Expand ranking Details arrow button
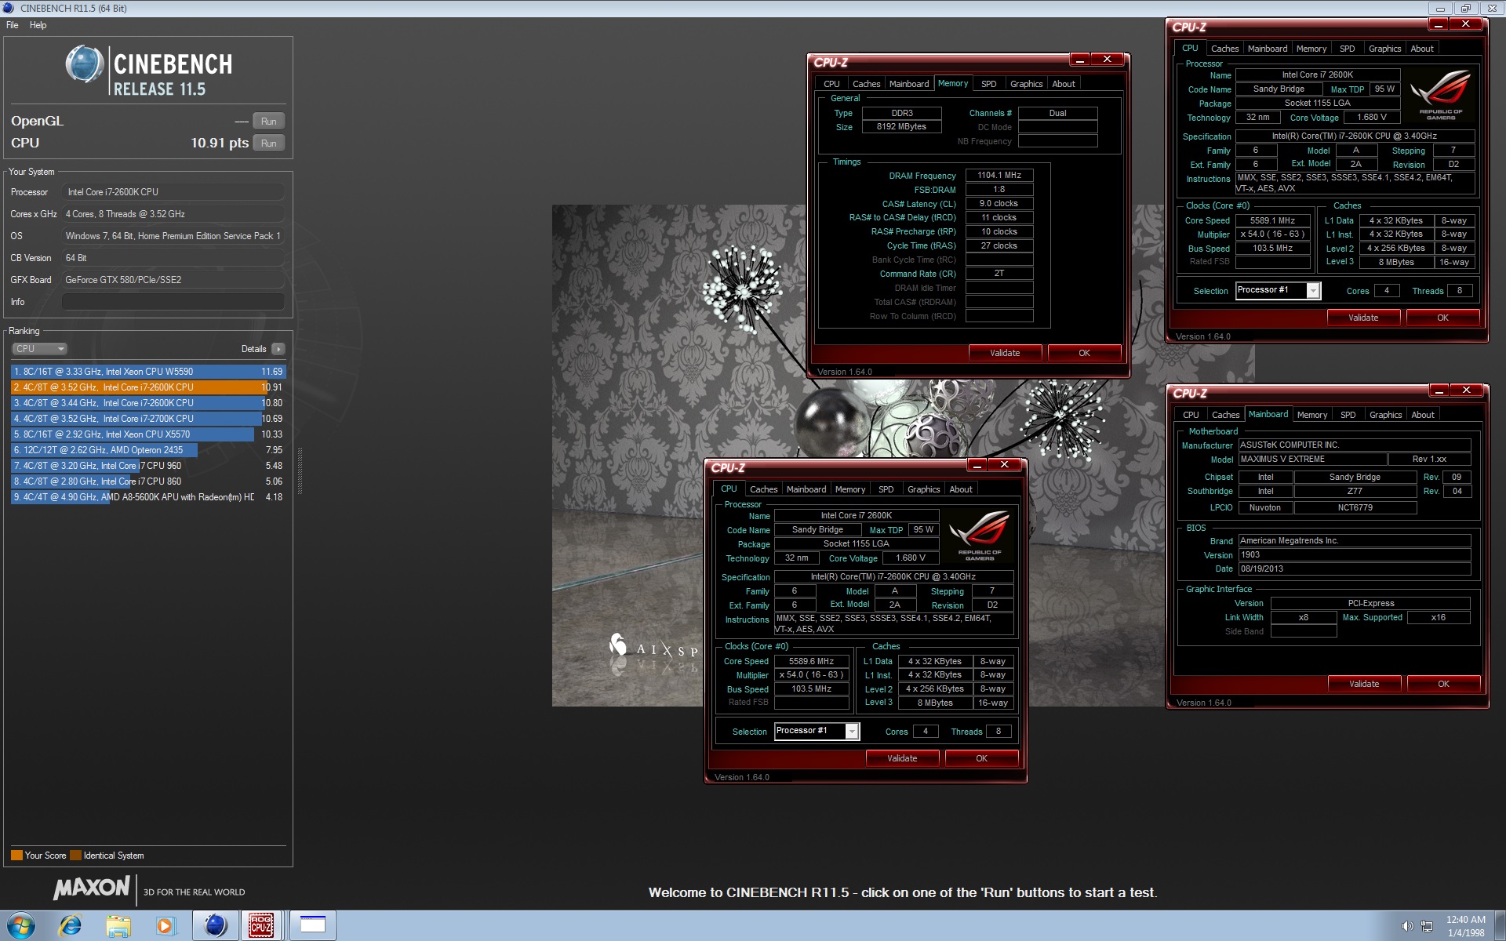The height and width of the screenshot is (941, 1506). tap(278, 349)
